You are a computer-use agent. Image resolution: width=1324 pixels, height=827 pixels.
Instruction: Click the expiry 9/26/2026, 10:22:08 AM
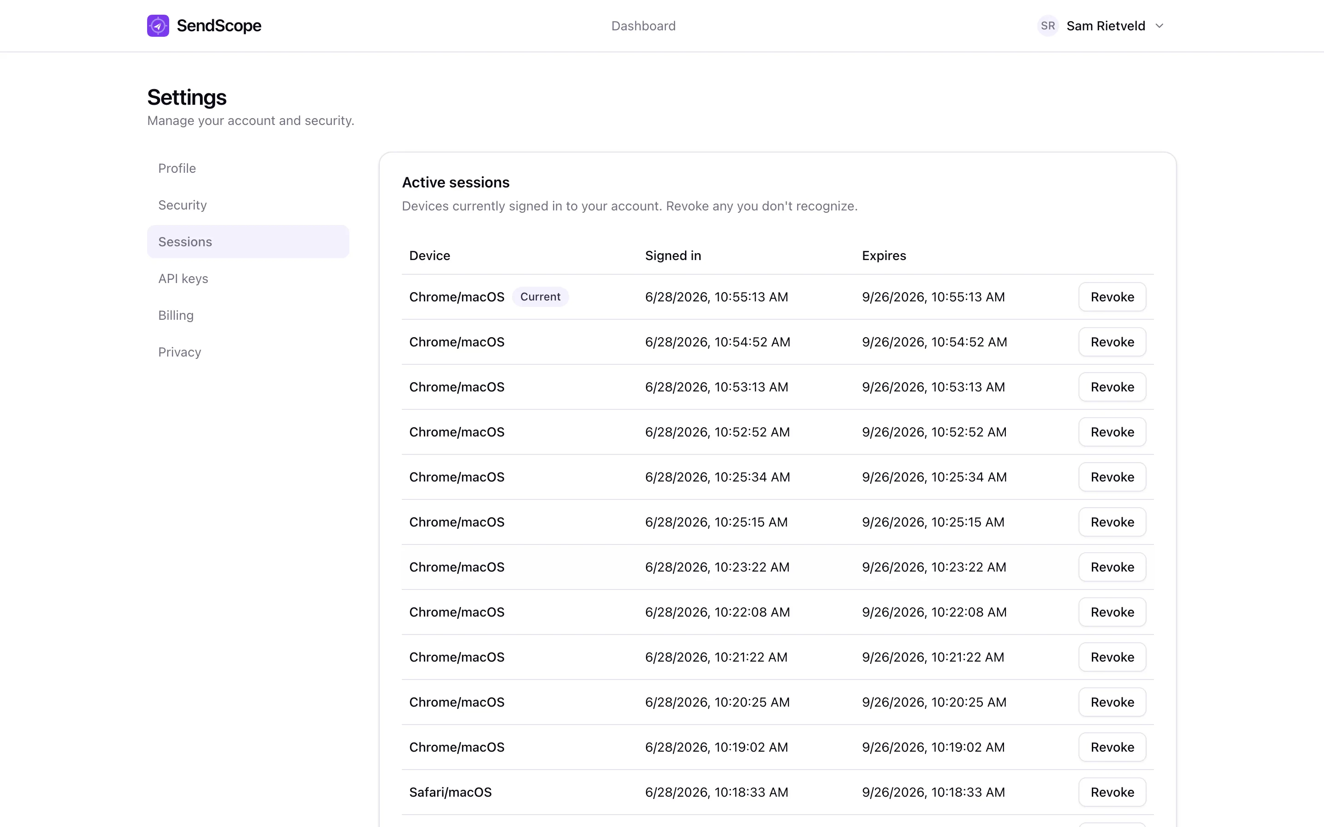(x=934, y=612)
